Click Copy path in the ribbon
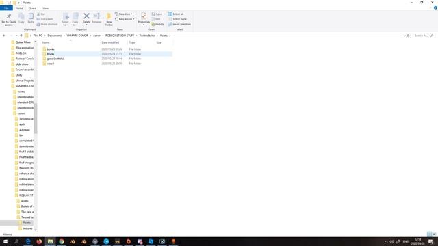438x246 pixels. click(x=44, y=19)
